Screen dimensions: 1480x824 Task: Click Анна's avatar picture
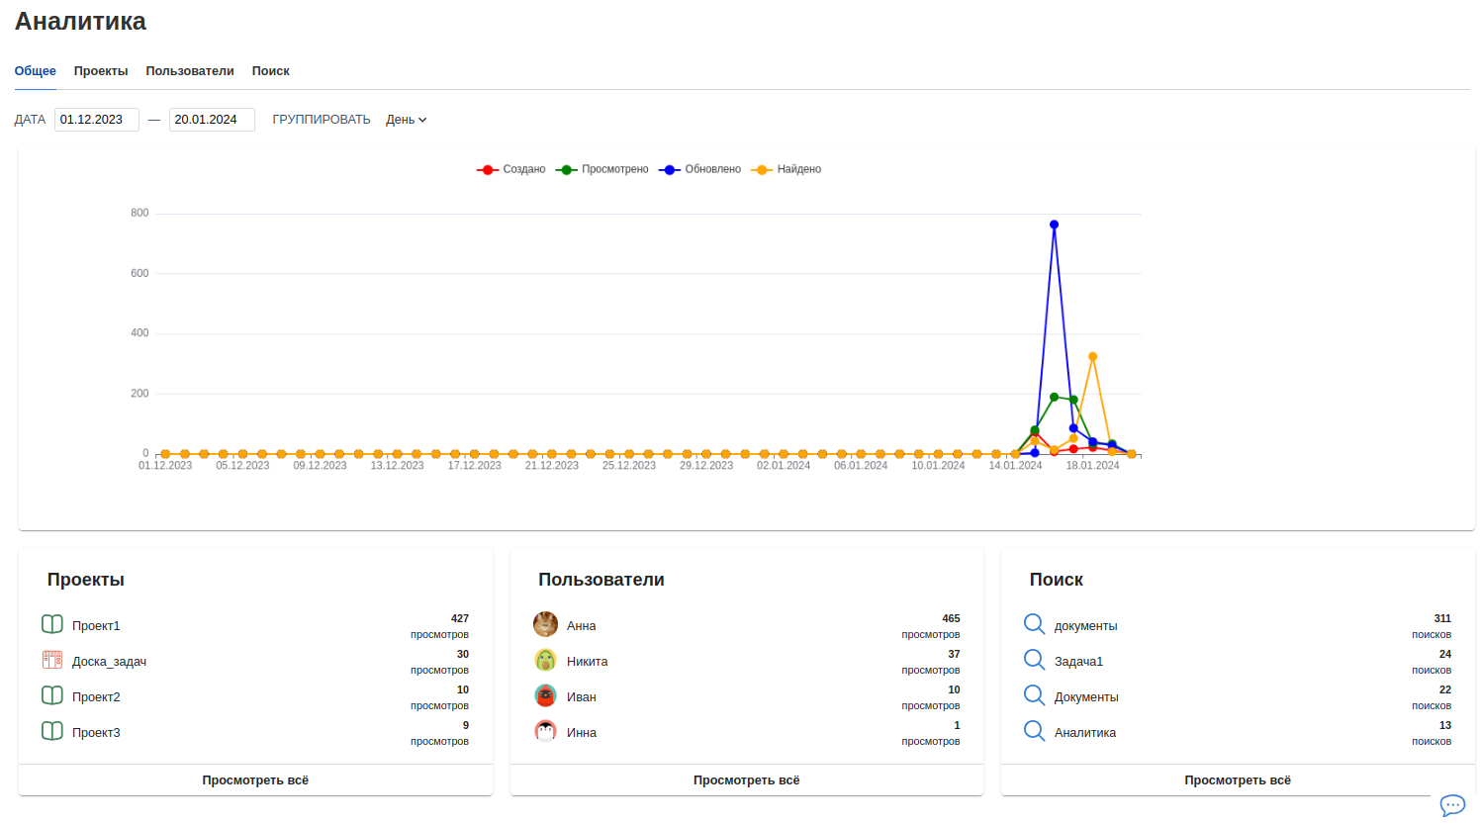point(545,624)
